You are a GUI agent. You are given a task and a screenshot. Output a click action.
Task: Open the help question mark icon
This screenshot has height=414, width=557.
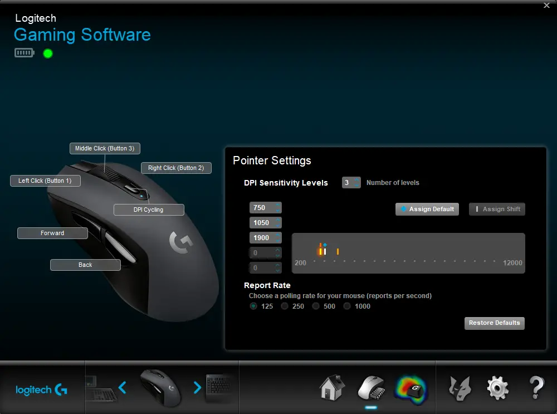[536, 388]
